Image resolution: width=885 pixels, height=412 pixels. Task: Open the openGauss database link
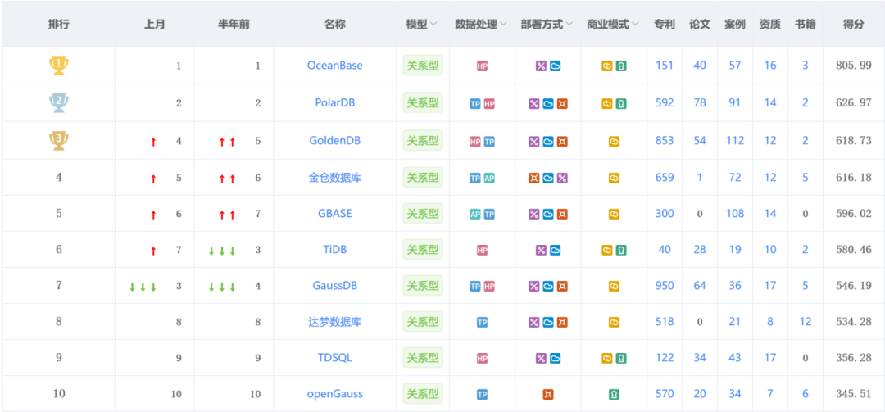334,394
